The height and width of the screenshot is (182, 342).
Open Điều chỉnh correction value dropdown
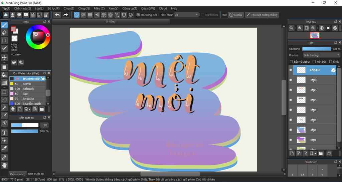coord(186,15)
